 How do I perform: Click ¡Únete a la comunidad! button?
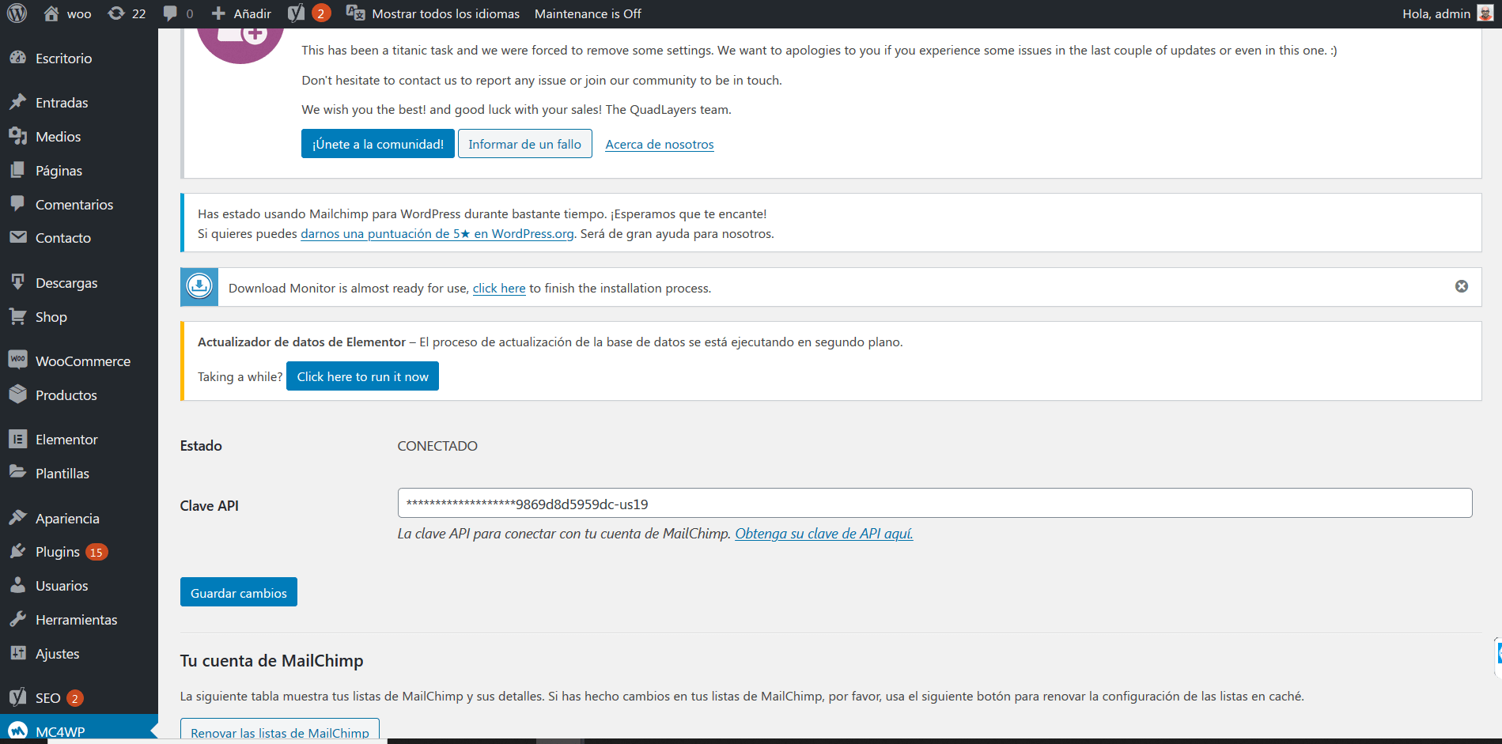(378, 144)
